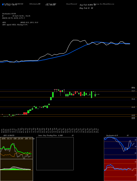Click the red RSI chart panel
This screenshot has width=137, height=181.
(120, 170)
